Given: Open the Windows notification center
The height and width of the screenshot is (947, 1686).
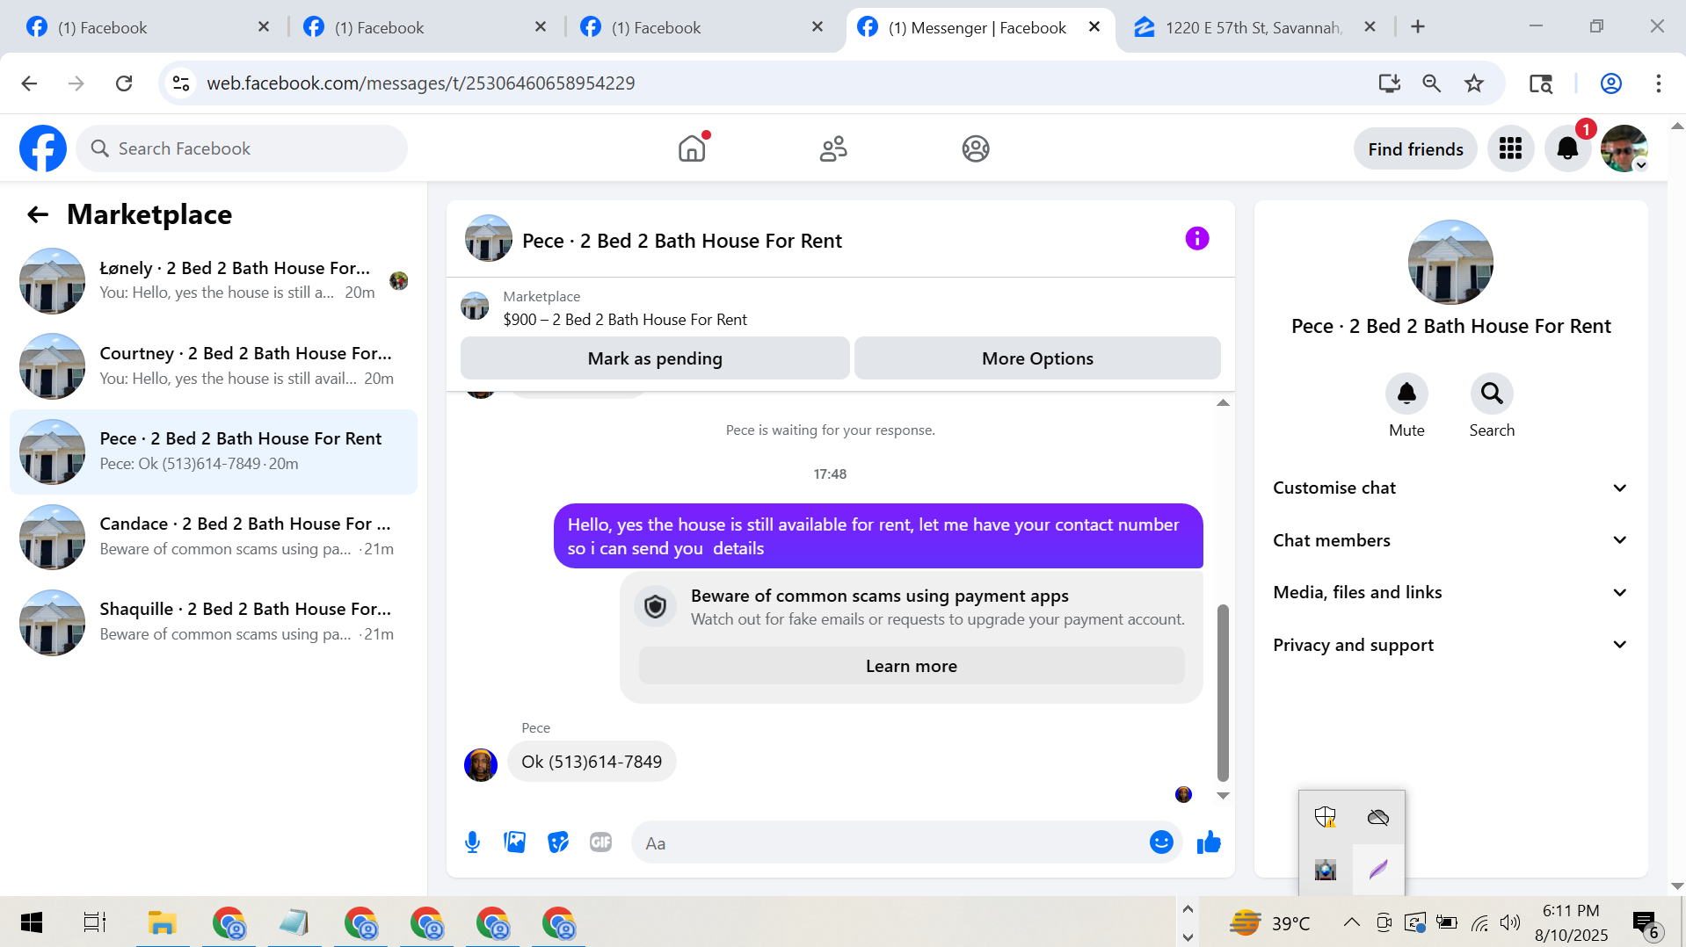Looking at the screenshot, I should [x=1646, y=923].
